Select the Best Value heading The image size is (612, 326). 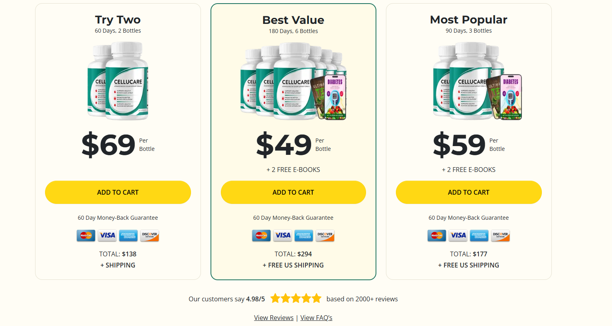(x=293, y=20)
